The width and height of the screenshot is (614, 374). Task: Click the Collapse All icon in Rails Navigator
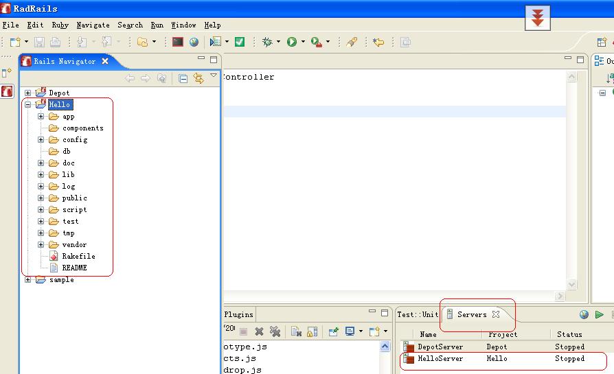click(x=183, y=78)
